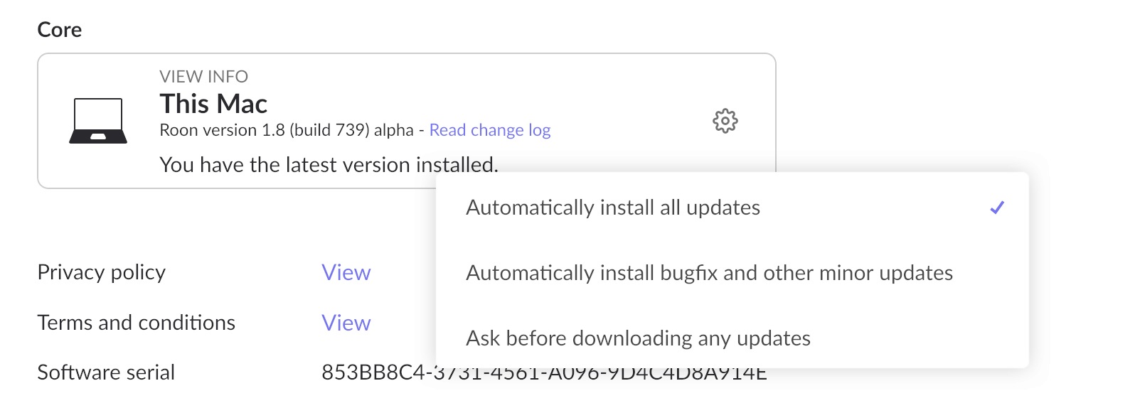Click the purple checkmark in updates menu
The height and width of the screenshot is (408, 1135).
point(997,208)
